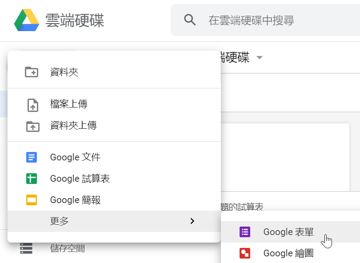This screenshot has width=360, height=263.
Task: Click the 雲端硬碟 title text
Action: pos(75,20)
